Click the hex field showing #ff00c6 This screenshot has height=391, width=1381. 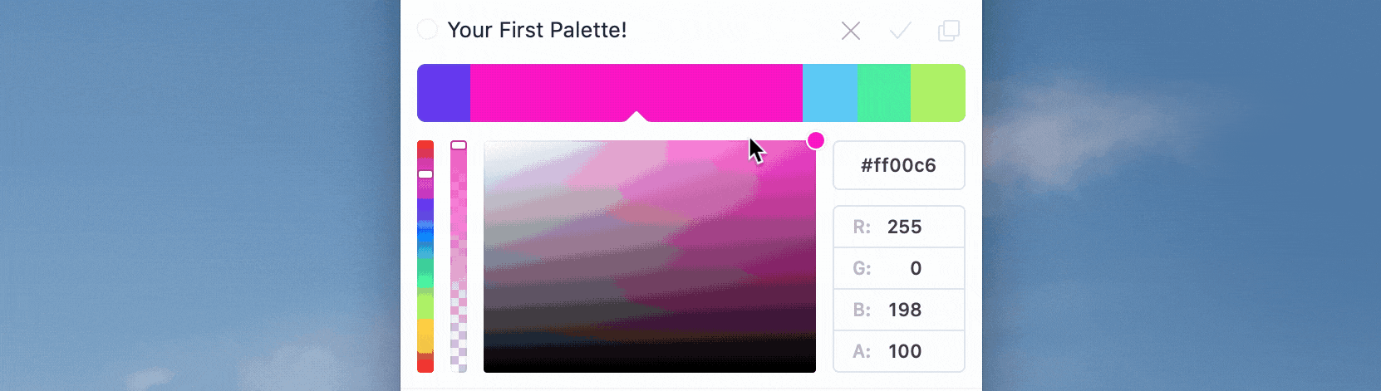[899, 165]
